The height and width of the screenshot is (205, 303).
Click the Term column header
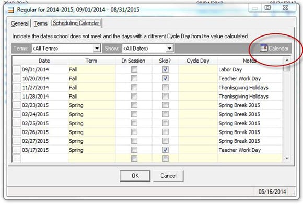(x=91, y=61)
